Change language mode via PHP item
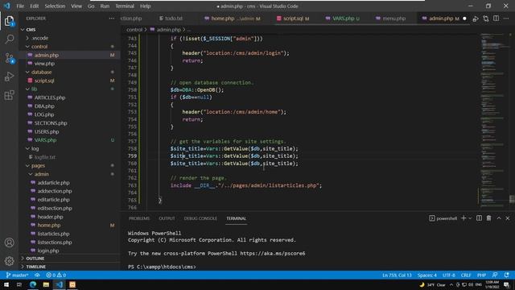This screenshot has height=290, width=515. [481, 275]
